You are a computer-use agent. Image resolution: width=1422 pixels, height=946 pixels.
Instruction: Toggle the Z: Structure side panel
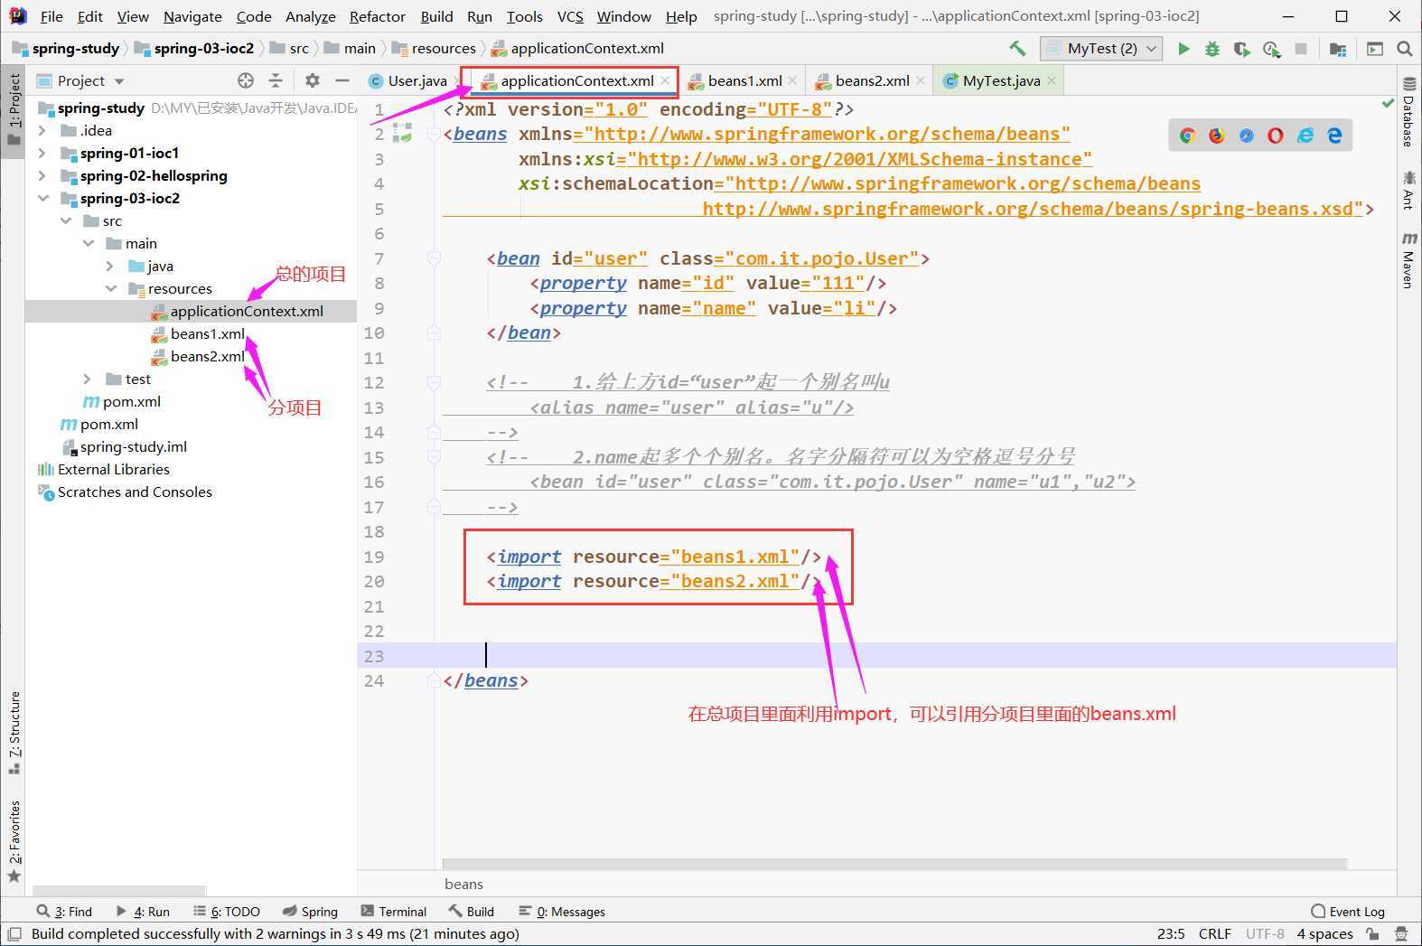14,733
